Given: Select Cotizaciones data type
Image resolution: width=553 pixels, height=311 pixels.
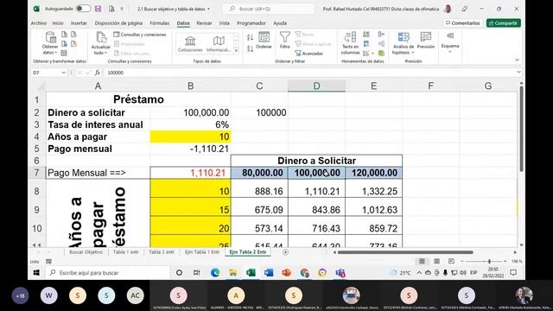Looking at the screenshot, I should click(190, 44).
